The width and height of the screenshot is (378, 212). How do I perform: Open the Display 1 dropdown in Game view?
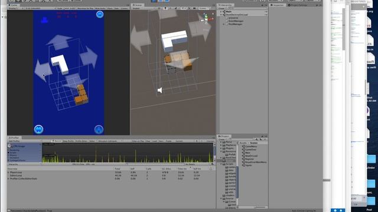coord(16,8)
